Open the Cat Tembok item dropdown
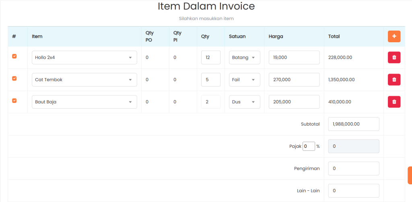This screenshot has height=202, width=412. click(x=84, y=80)
